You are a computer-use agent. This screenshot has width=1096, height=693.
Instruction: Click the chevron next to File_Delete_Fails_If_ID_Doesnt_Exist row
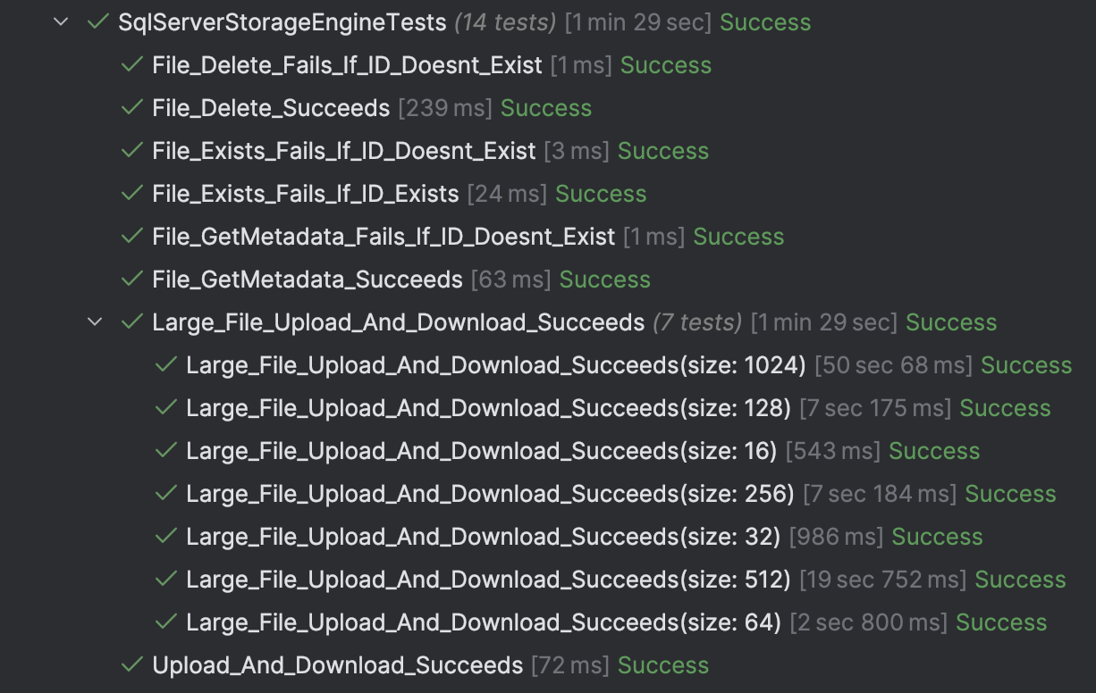pyautogui.click(x=98, y=64)
